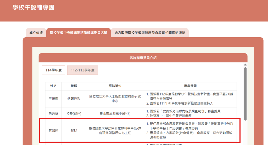Screen dimensions: 268x145
Task: Click the name 朱逸華 in table
Action: coord(53,113)
